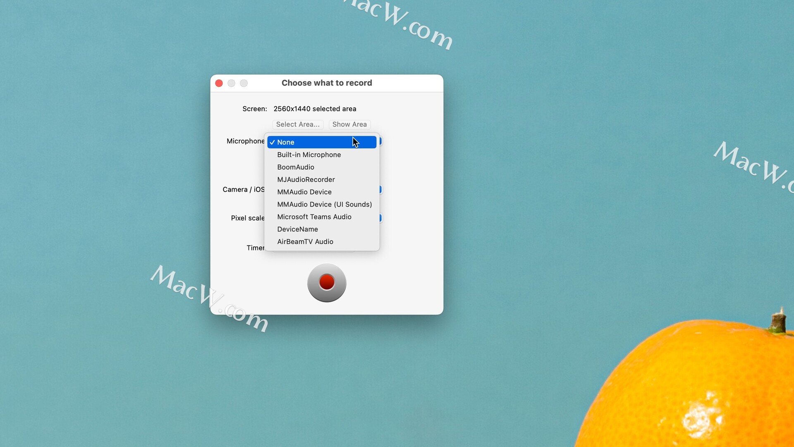The image size is (794, 447).
Task: Close the Choose what to record window
Action: click(219, 83)
